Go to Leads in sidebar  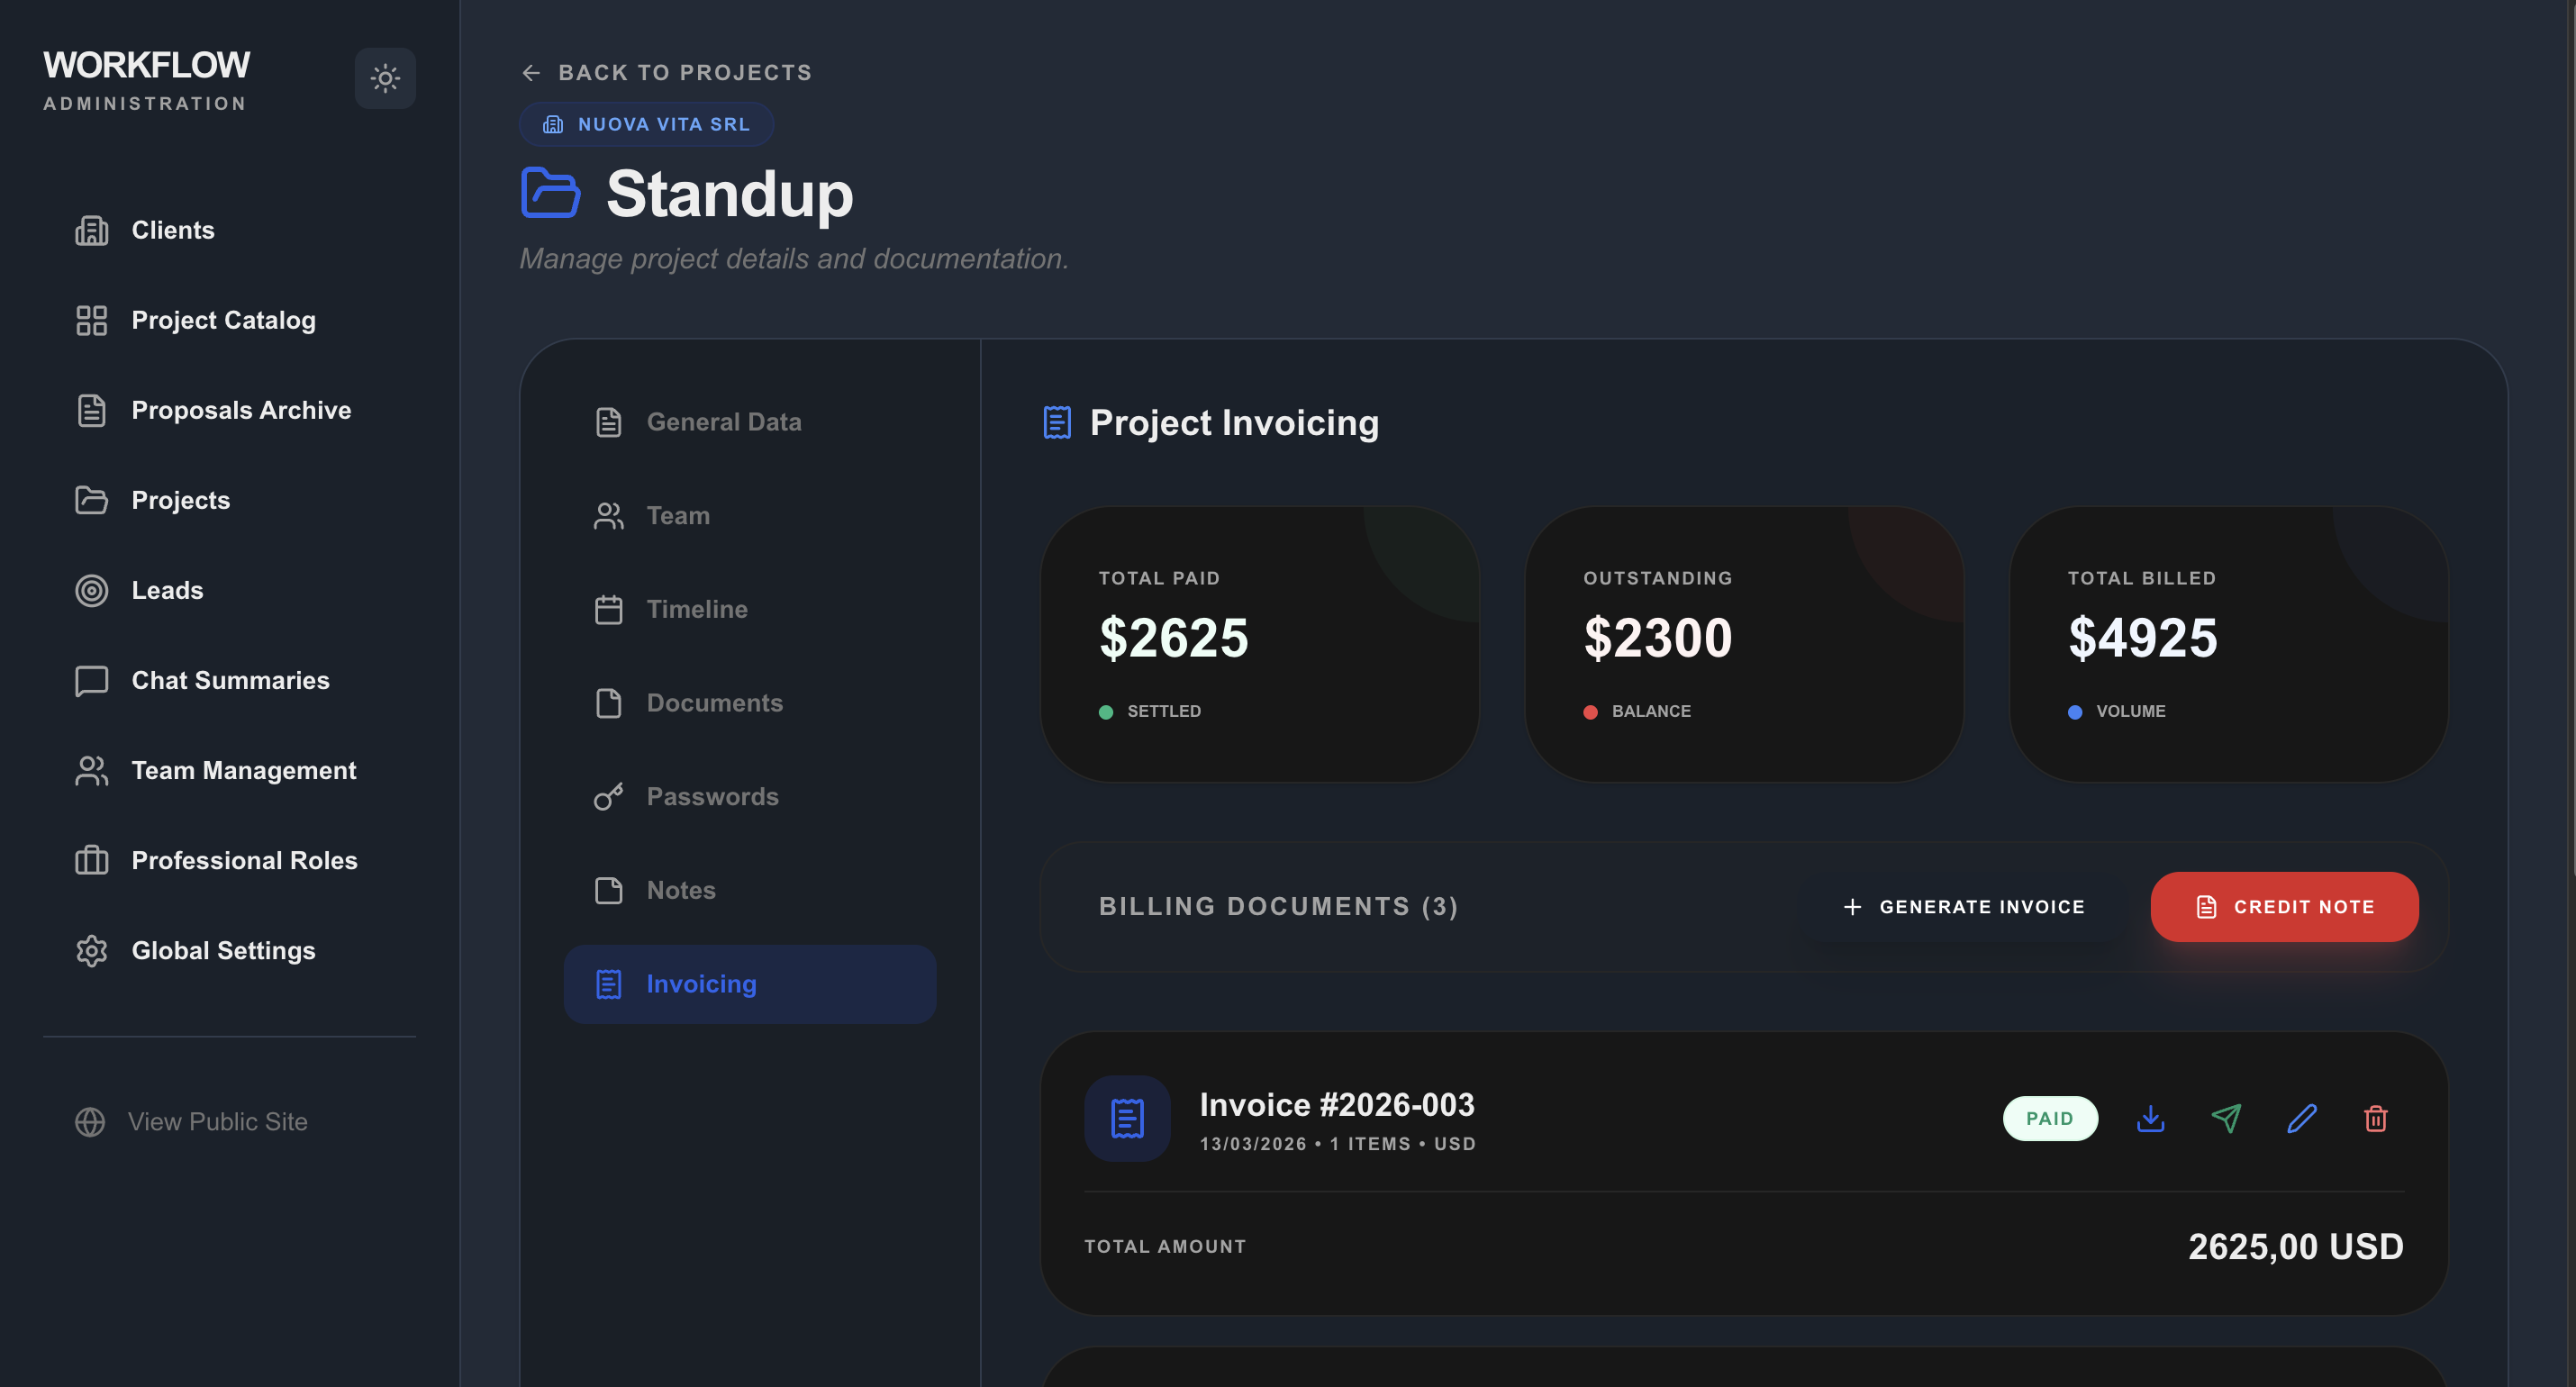[167, 590]
